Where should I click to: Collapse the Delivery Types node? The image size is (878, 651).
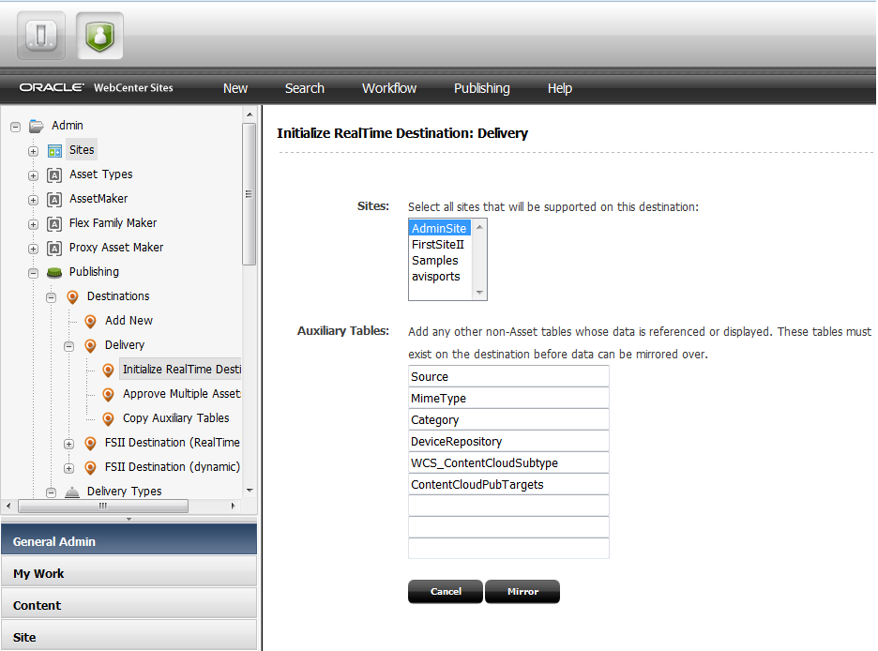[51, 492]
